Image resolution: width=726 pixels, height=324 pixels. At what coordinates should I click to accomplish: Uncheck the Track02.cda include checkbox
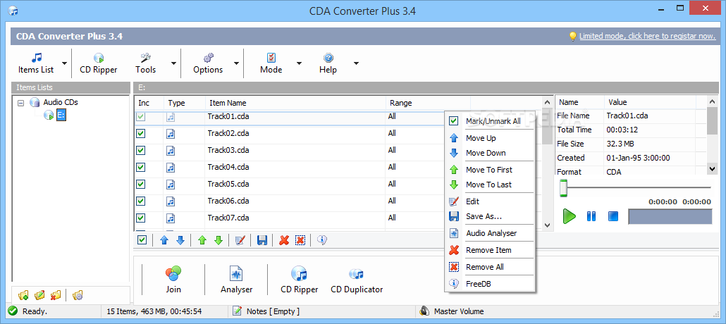tap(141, 133)
